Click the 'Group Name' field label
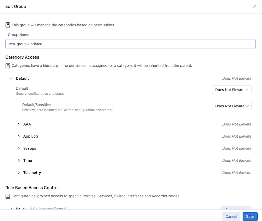 click(19, 35)
